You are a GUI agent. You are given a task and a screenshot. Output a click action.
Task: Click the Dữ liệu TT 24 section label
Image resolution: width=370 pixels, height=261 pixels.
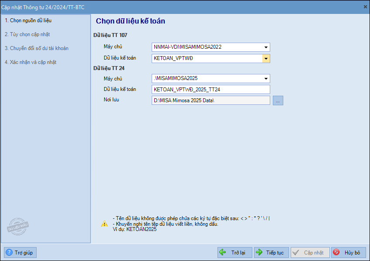pyautogui.click(x=109, y=68)
